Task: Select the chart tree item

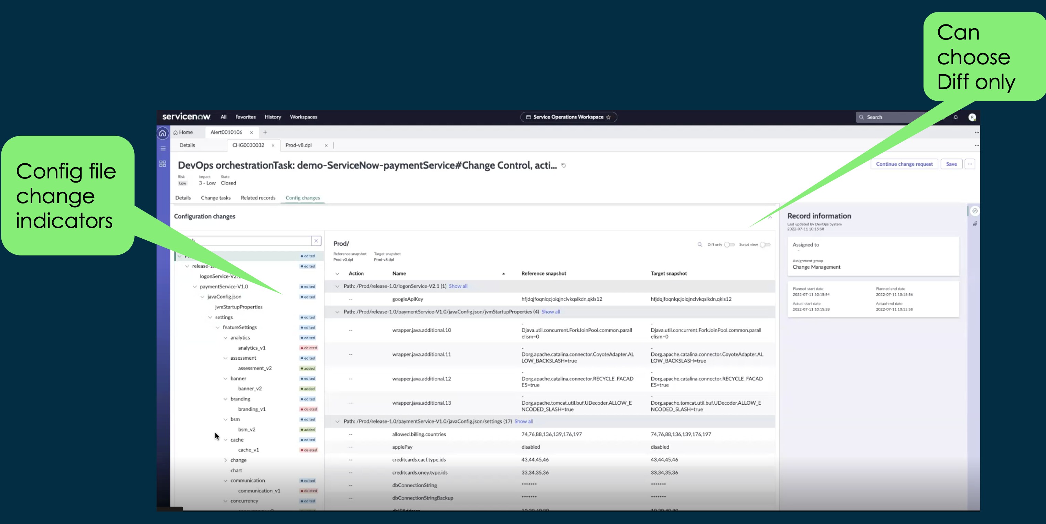Action: click(236, 470)
